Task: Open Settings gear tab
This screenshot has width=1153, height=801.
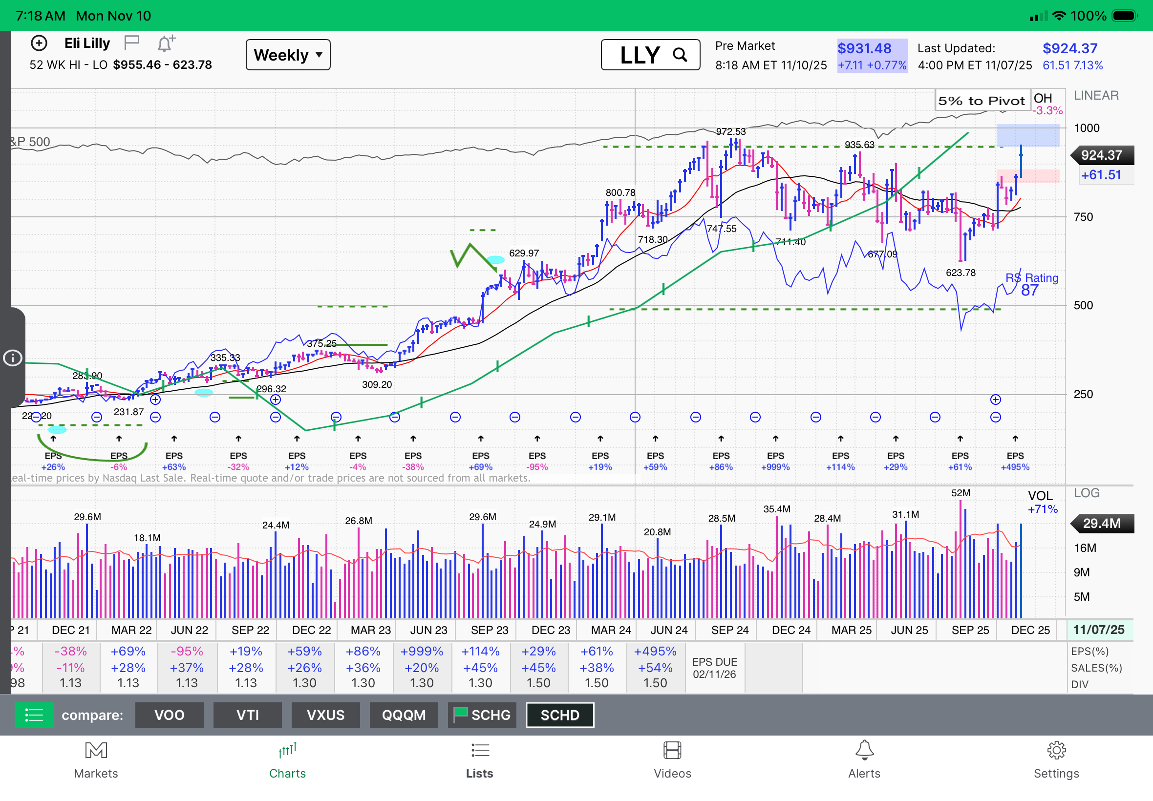Action: click(x=1056, y=760)
